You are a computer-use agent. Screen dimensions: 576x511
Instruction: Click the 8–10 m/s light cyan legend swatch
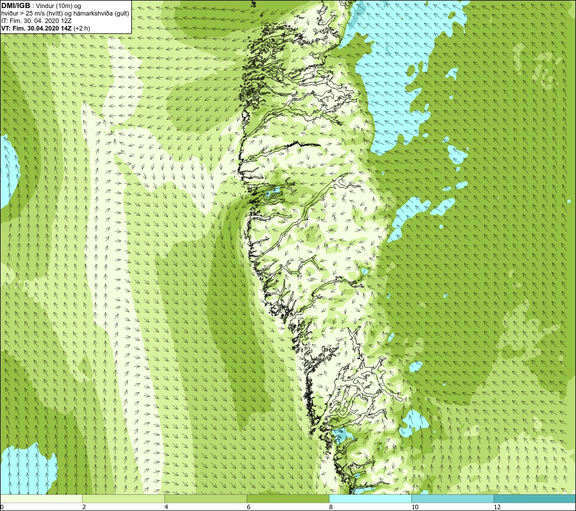pyautogui.click(x=370, y=499)
